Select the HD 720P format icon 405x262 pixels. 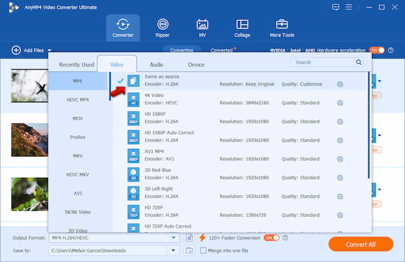[133, 211]
